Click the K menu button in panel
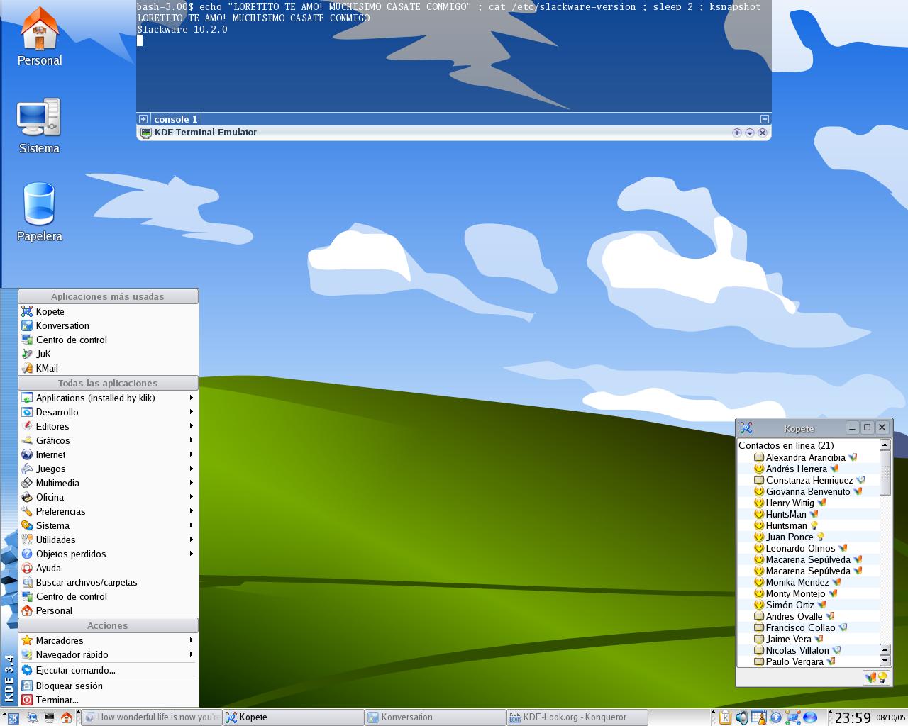The height and width of the screenshot is (726, 908). 13,718
